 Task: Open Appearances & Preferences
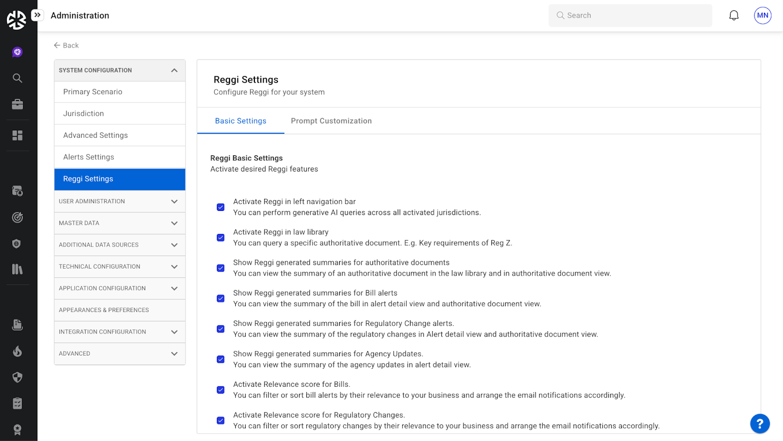click(x=104, y=310)
